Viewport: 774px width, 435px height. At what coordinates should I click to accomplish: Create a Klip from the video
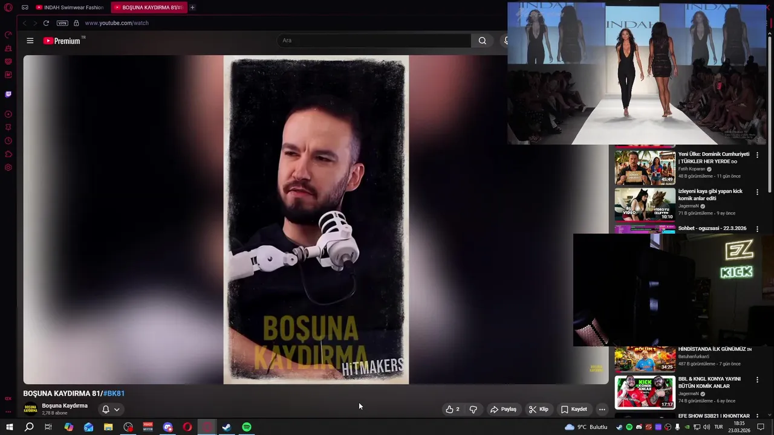pos(538,409)
